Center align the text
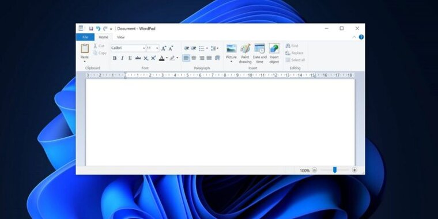The height and width of the screenshot is (219, 438). click(x=194, y=58)
